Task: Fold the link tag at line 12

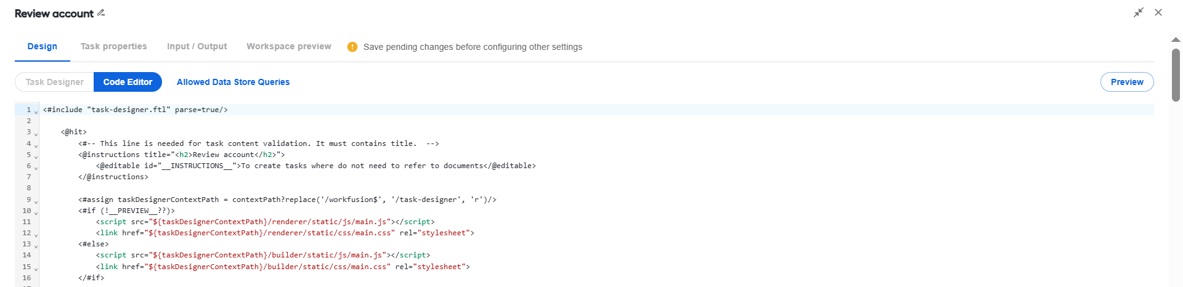Action: [x=36, y=235]
